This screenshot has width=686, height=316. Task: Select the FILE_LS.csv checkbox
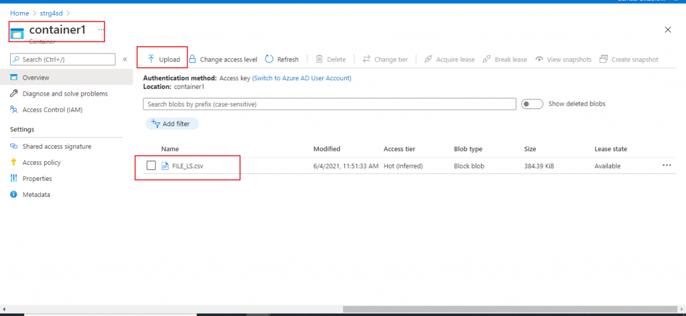(151, 166)
